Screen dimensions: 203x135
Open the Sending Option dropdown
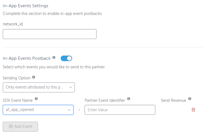pos(39,87)
